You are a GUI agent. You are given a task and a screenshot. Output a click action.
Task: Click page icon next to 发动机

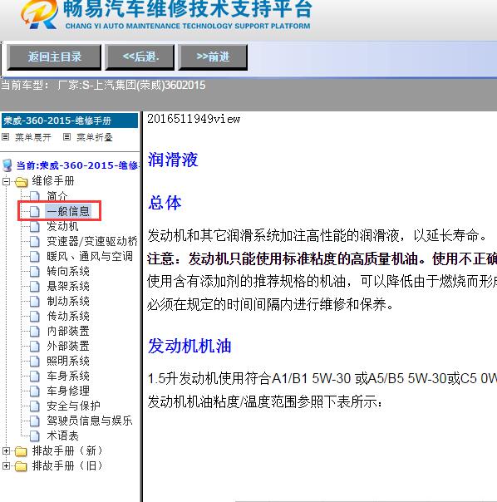(35, 226)
